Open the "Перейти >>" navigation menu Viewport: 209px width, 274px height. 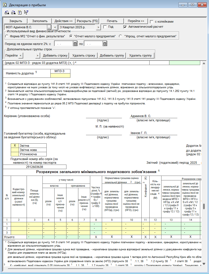(x=136, y=21)
